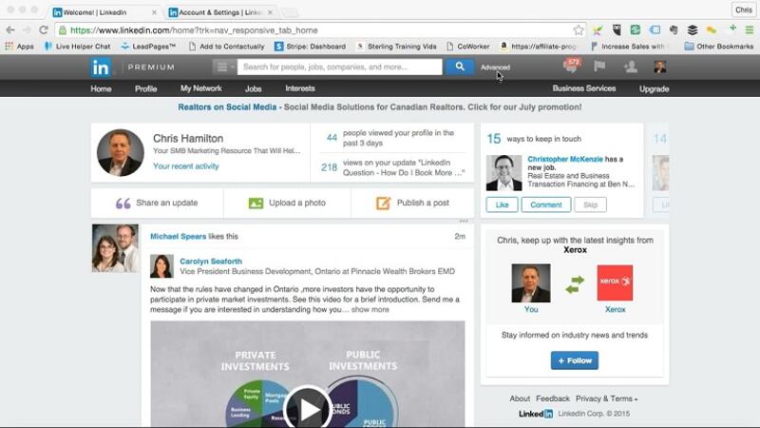Click the layers stack extension icon
Viewport: 760px width, 428px height.
pyautogui.click(x=693, y=30)
